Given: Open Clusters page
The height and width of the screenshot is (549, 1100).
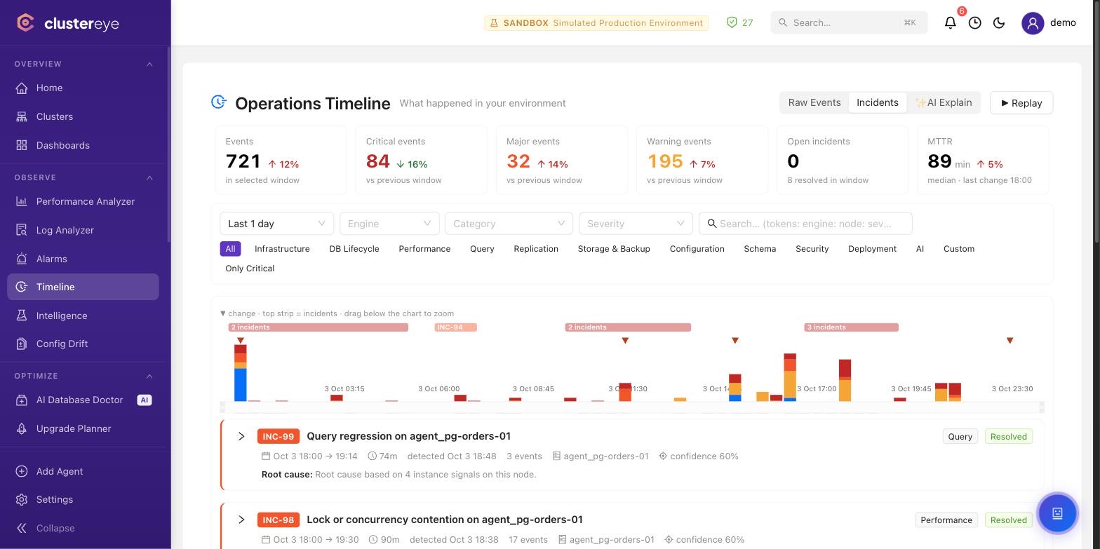Looking at the screenshot, I should [x=83, y=116].
